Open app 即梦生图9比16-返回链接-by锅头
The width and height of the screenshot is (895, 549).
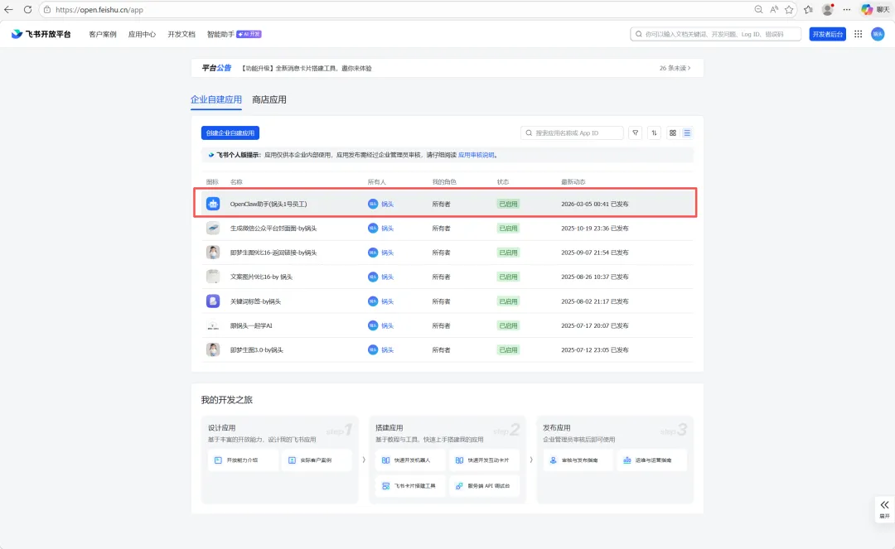pyautogui.click(x=273, y=253)
